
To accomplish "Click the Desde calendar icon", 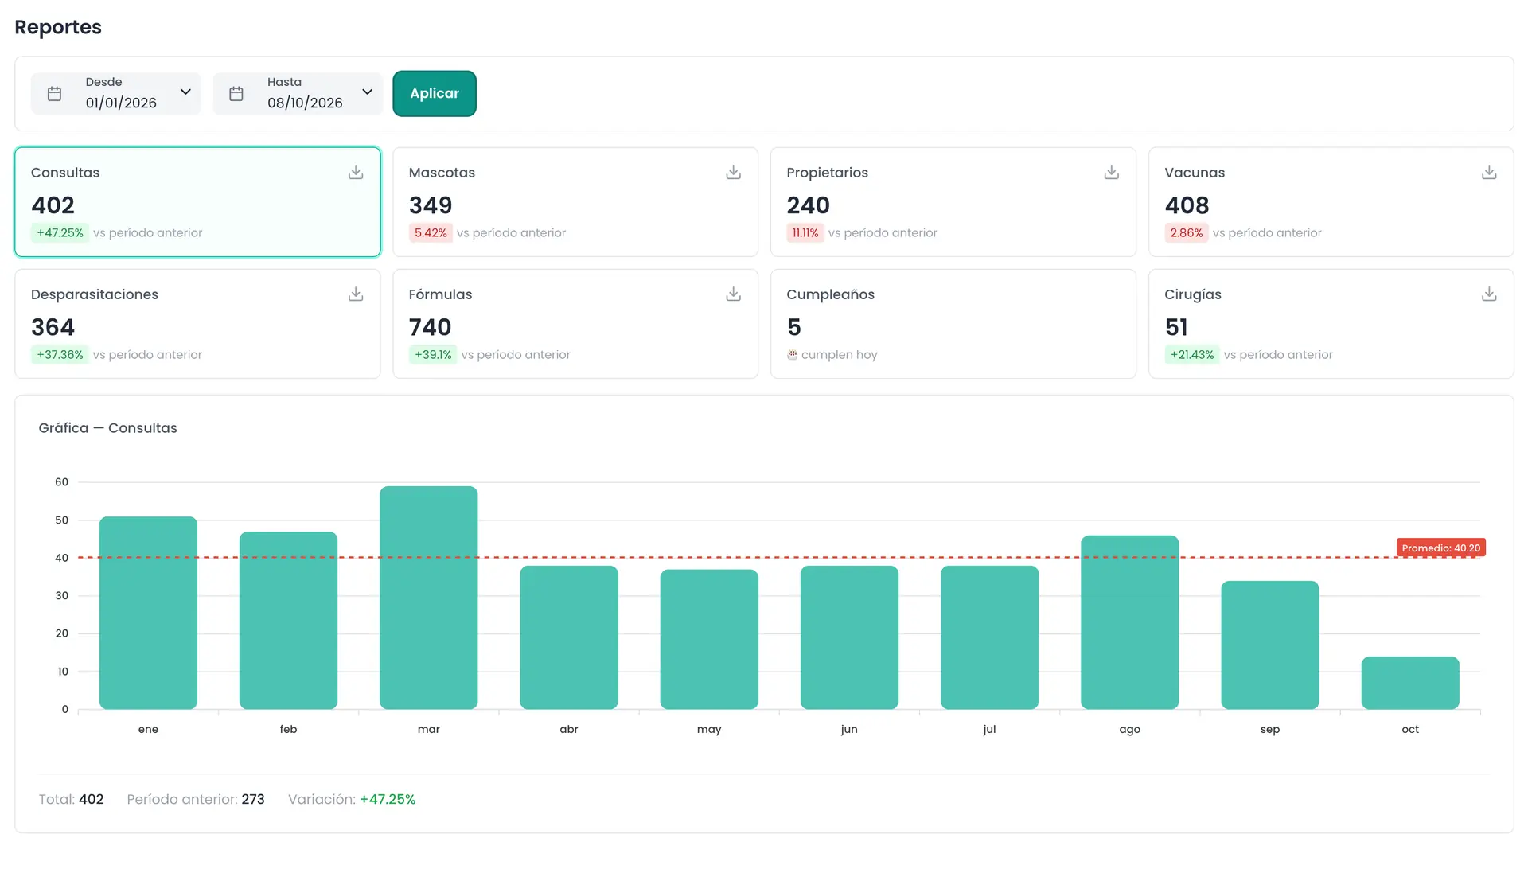I will [54, 94].
